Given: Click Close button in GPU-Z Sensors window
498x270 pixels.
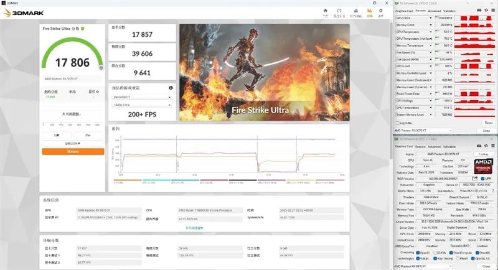Looking at the screenshot, I should [x=486, y=131].
